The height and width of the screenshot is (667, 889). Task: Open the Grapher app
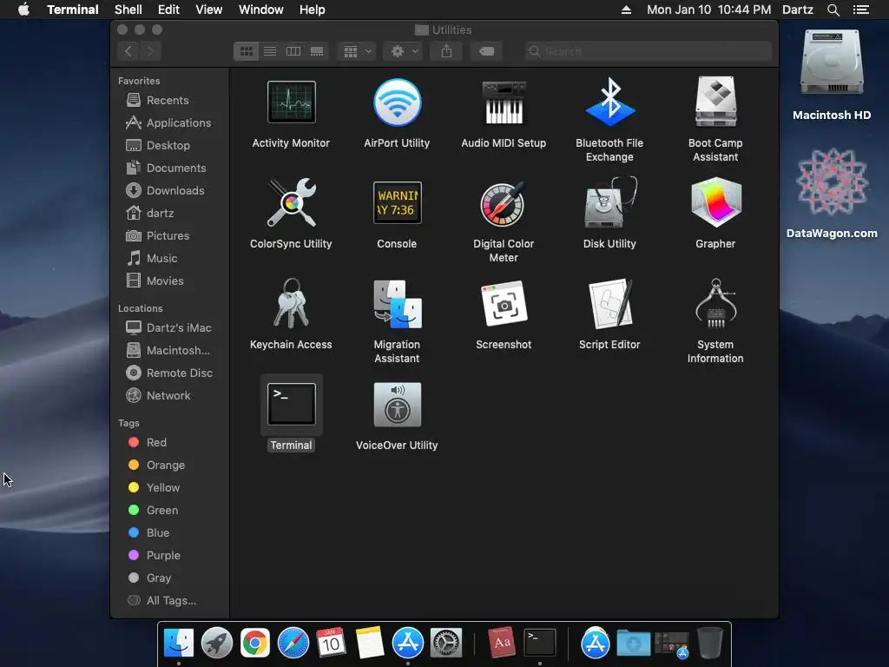click(x=715, y=202)
